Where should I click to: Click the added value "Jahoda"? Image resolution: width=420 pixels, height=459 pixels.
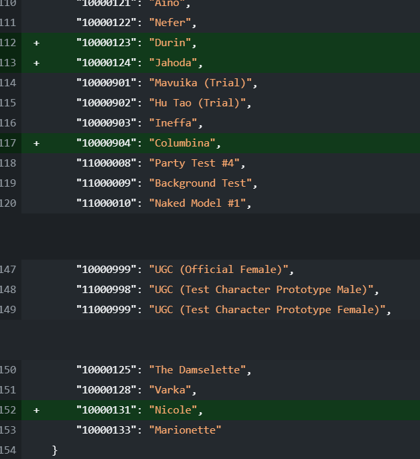coord(173,63)
